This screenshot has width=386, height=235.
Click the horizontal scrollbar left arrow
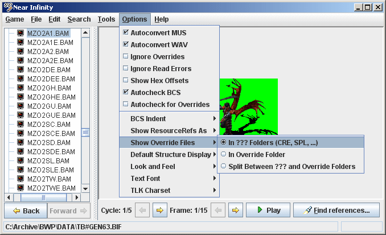click(9, 197)
